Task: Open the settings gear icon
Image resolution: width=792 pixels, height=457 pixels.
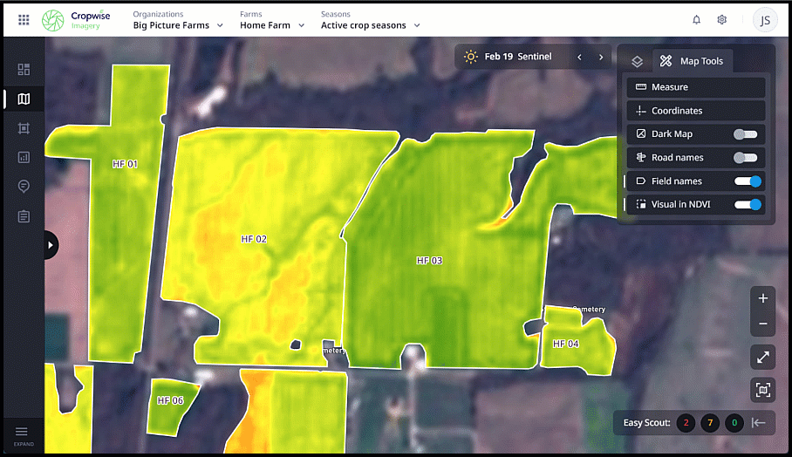Action: 722,20
